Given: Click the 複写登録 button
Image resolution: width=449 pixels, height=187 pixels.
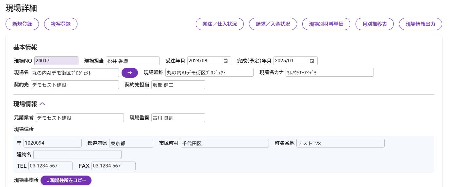Looking at the screenshot, I should tap(61, 24).
